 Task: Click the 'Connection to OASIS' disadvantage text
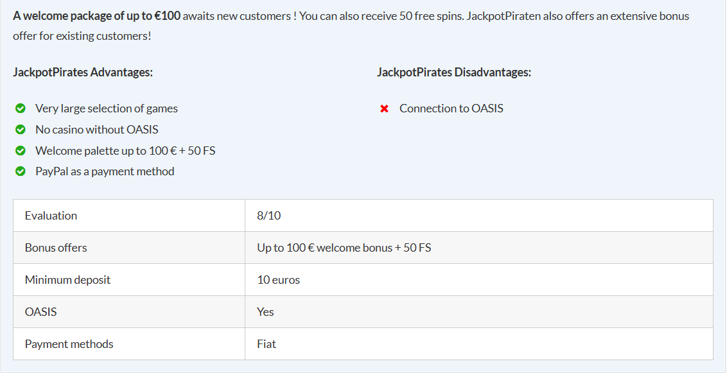(x=451, y=108)
